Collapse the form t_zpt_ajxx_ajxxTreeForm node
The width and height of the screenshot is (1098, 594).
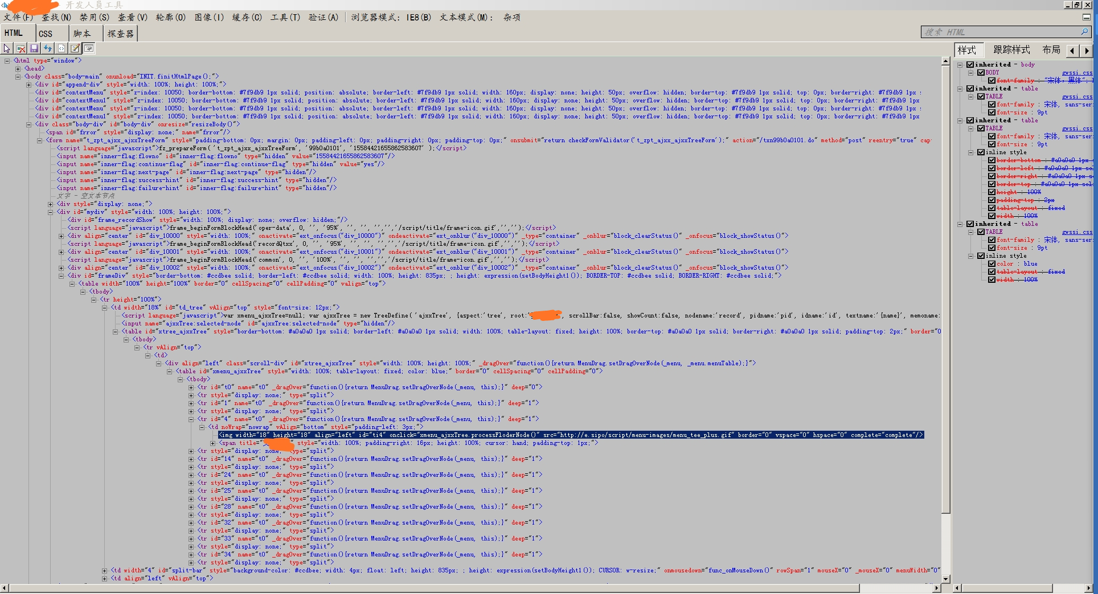(x=40, y=140)
